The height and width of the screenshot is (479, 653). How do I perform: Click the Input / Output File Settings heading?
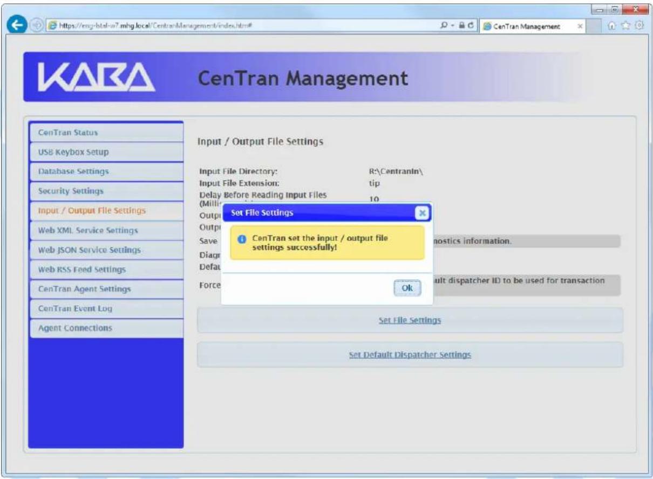pyautogui.click(x=261, y=142)
